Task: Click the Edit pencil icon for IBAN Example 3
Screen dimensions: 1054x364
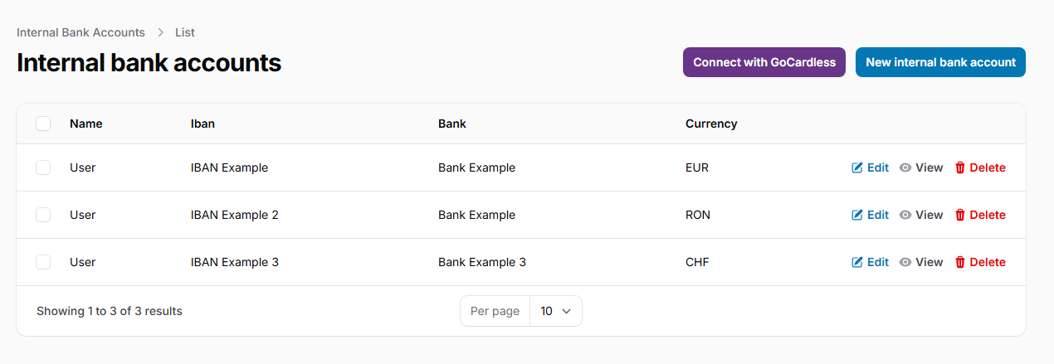Action: tap(857, 262)
